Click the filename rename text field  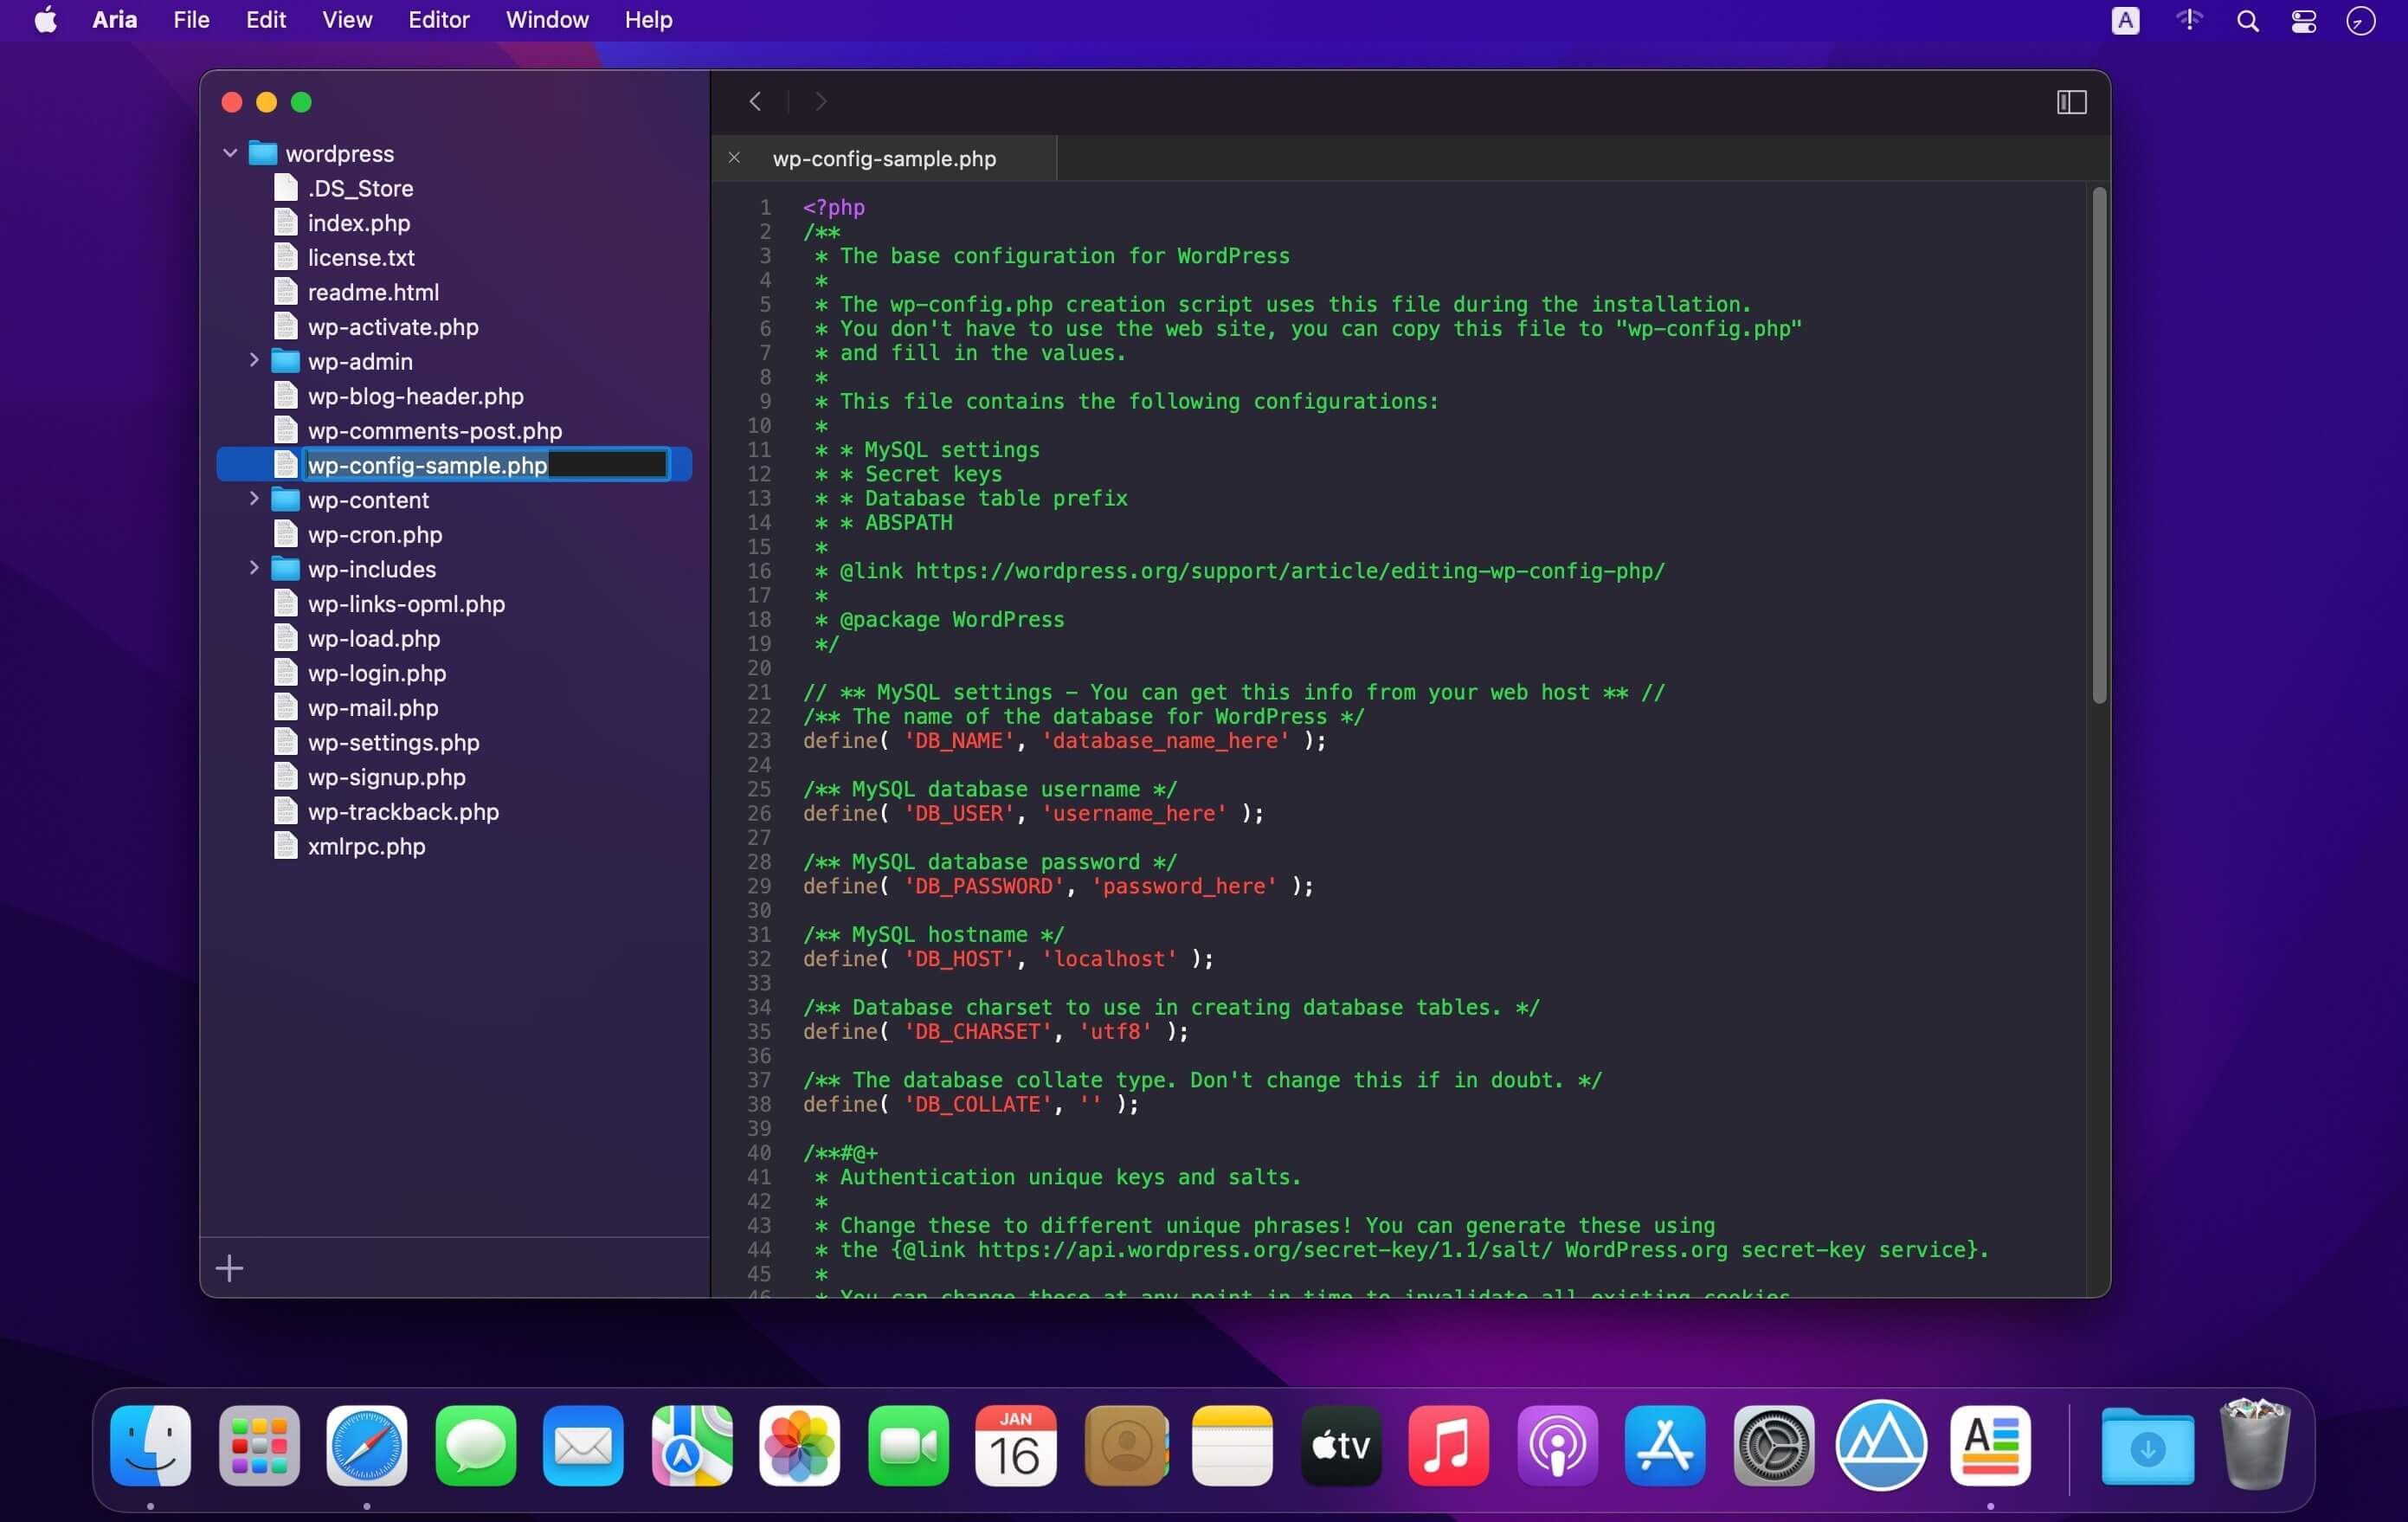coord(486,465)
